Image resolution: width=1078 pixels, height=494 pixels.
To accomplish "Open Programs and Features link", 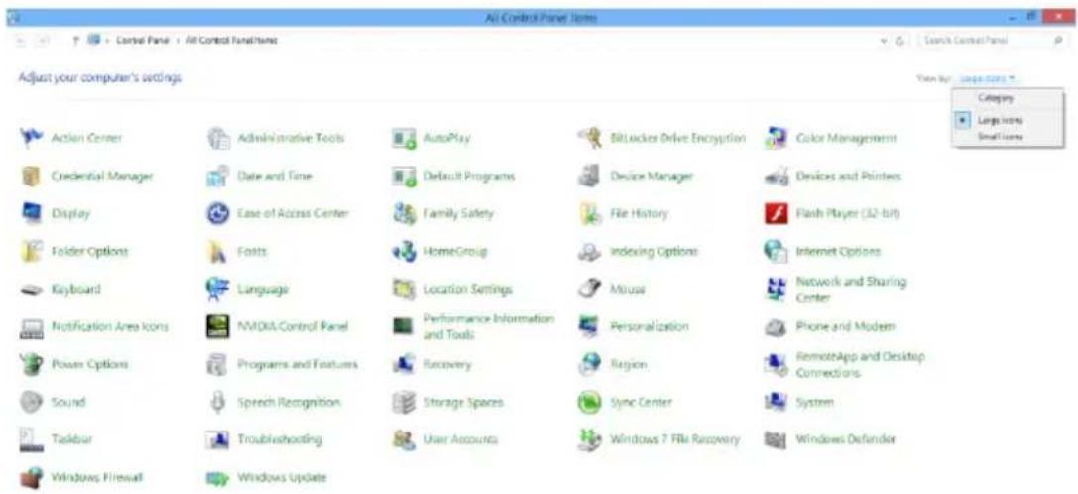I will 297,365.
